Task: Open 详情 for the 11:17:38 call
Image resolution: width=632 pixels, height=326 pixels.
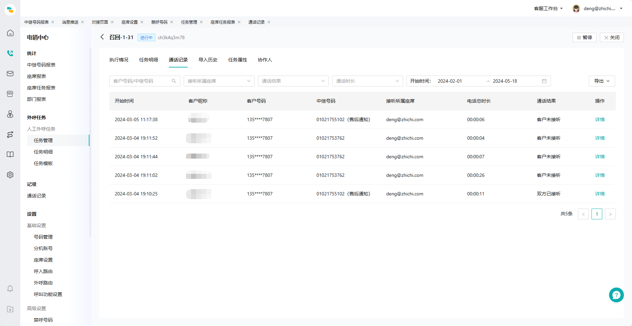Action: [x=600, y=119]
